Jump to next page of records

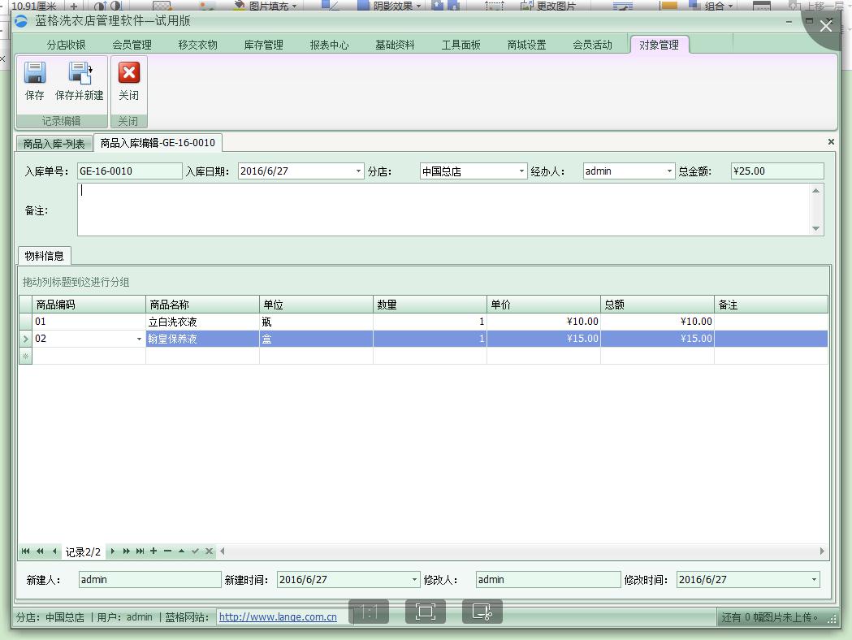click(126, 551)
